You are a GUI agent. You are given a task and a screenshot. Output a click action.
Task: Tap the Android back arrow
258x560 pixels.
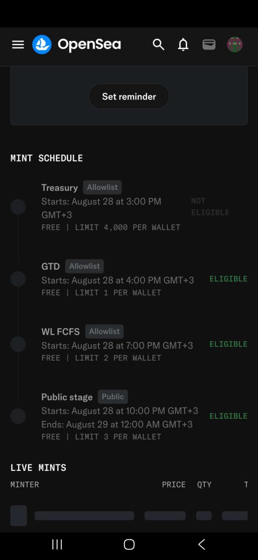click(201, 544)
